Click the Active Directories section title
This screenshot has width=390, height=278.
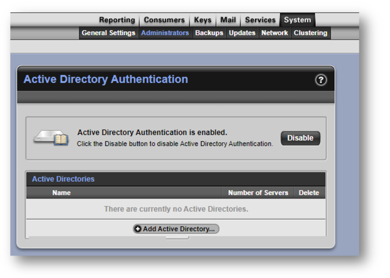click(x=63, y=179)
